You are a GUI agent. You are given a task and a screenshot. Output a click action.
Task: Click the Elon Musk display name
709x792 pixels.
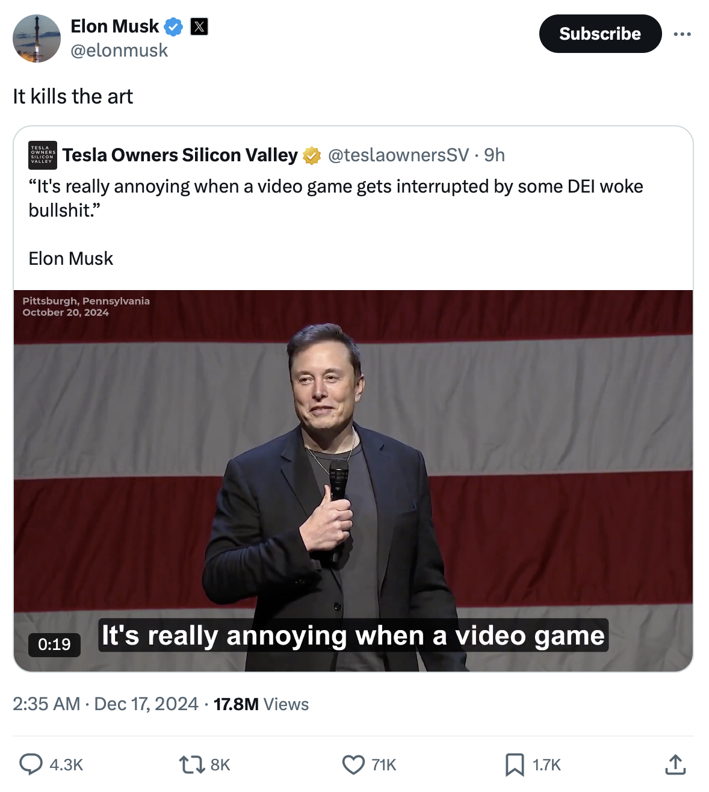pos(114,26)
